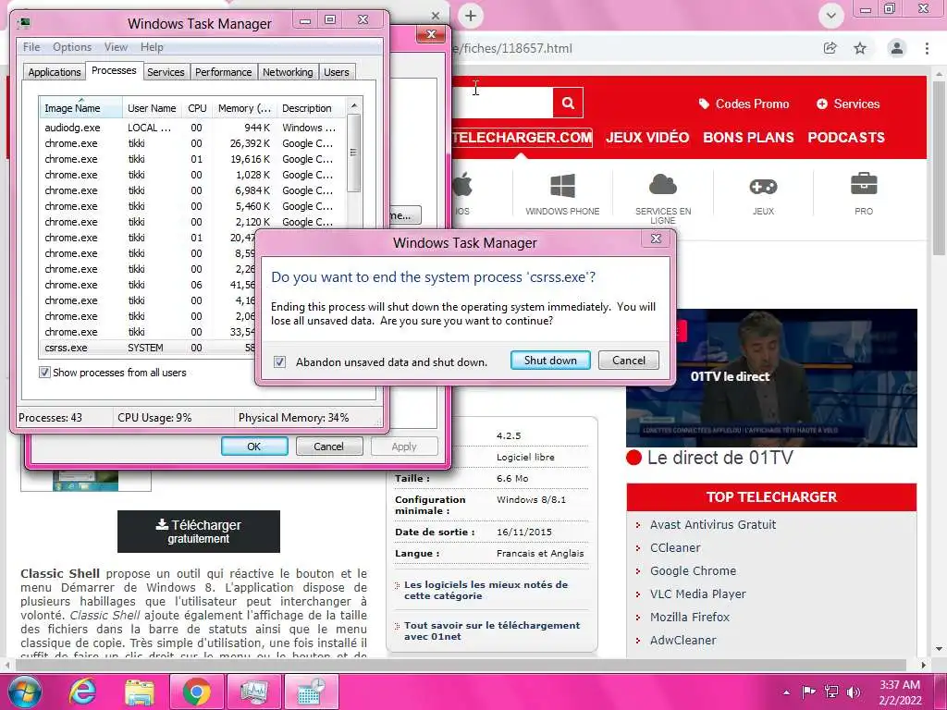
Task: Open the Help menu in Task Manager
Action: [x=152, y=46]
